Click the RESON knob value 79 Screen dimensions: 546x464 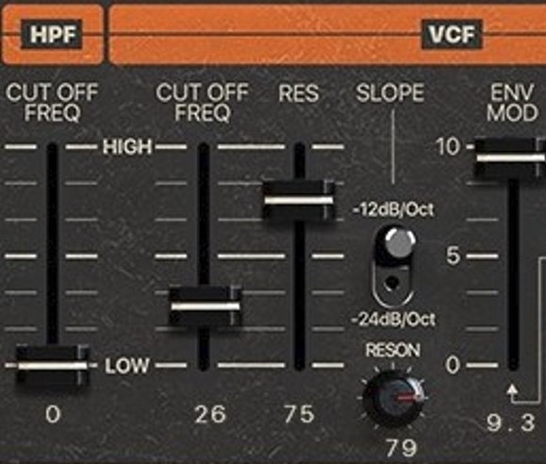pos(401,448)
